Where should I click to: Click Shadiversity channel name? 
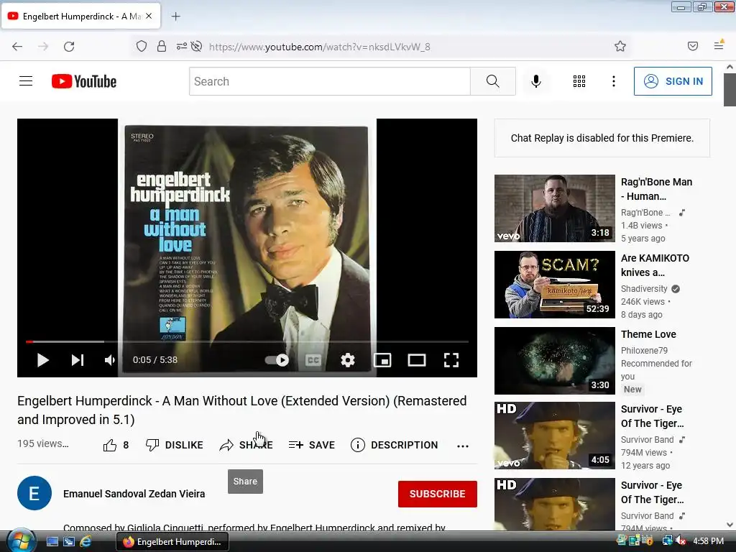pos(644,289)
